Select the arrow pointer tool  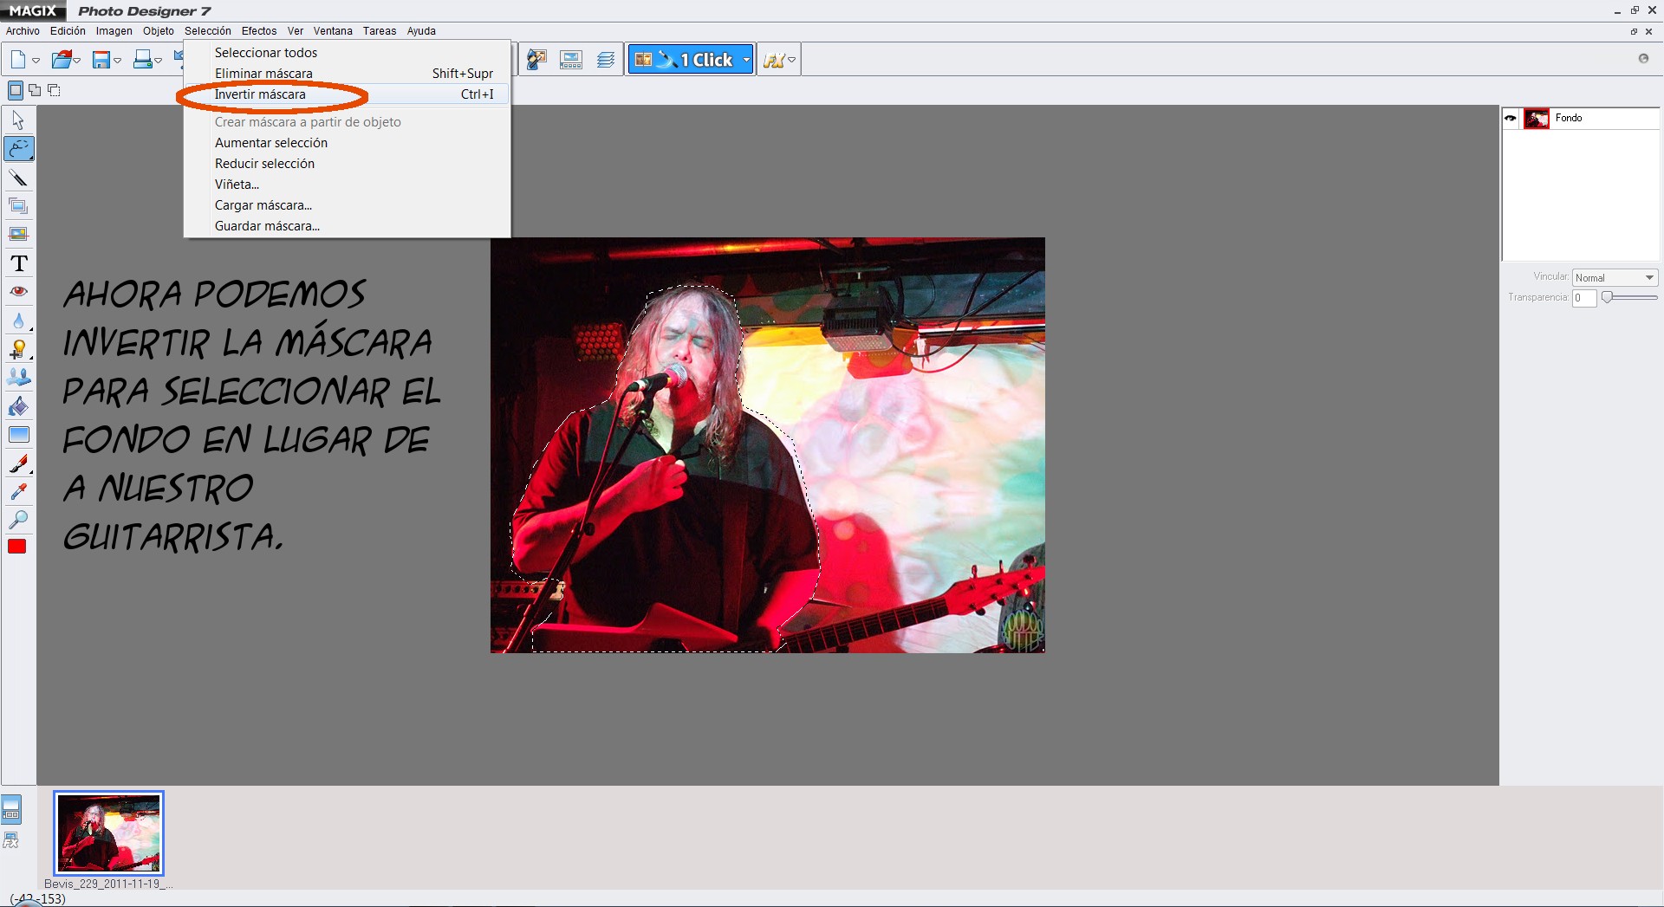click(18, 120)
